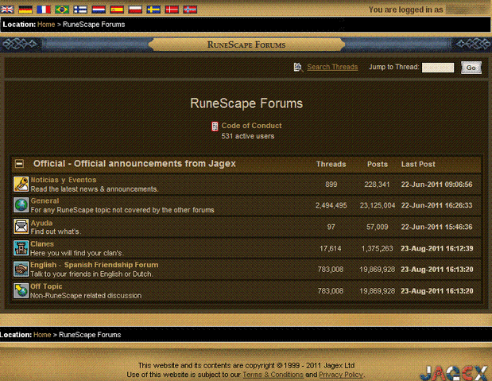The height and width of the screenshot is (381, 492).
Task: Click last post date '23-Aug-2011 16:12:39'
Action: tap(437, 248)
